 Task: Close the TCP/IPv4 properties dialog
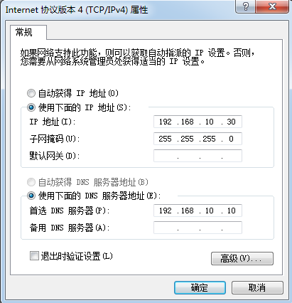[x=272, y=6]
